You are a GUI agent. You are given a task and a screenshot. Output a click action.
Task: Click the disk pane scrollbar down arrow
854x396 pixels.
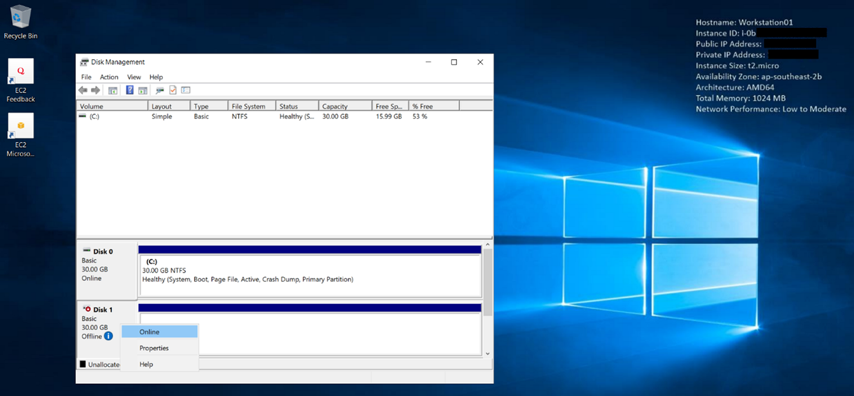488,354
